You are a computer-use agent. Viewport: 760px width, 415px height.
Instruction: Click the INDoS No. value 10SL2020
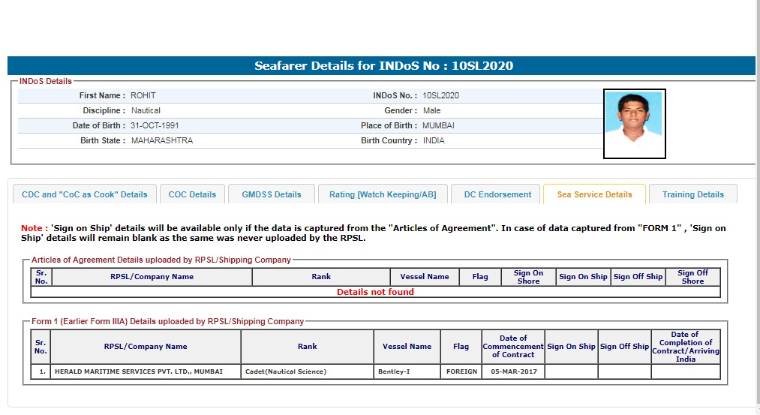click(440, 95)
